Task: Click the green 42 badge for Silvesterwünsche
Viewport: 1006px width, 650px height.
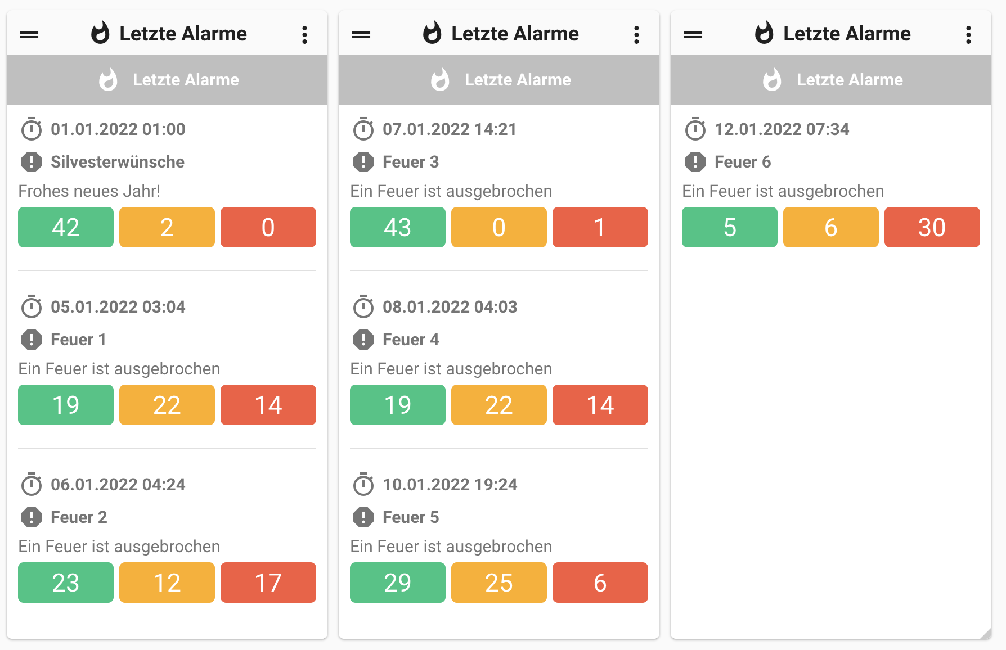Action: click(x=66, y=227)
